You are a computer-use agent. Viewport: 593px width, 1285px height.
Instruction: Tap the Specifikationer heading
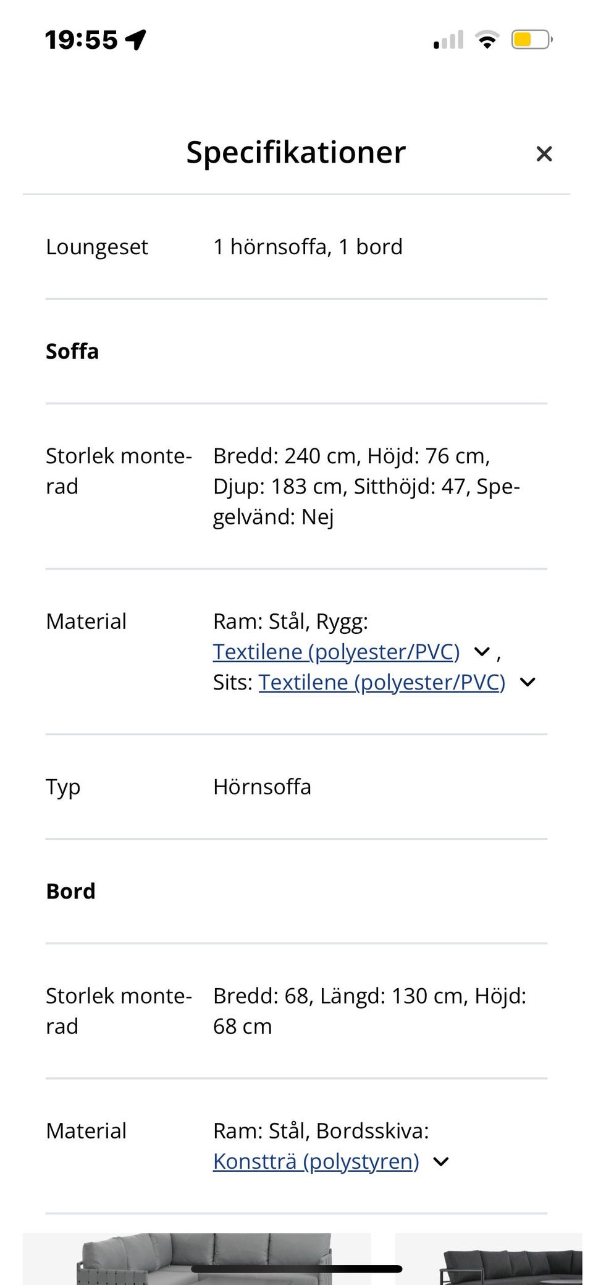tap(296, 153)
